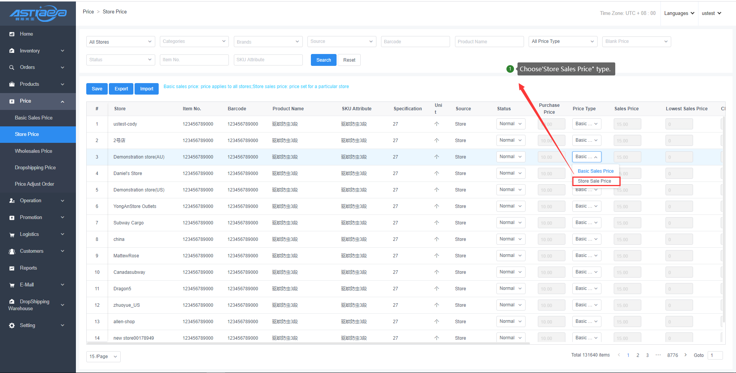The width and height of the screenshot is (736, 373).
Task: Open Wholesales Price in sidebar
Action: tap(33, 151)
